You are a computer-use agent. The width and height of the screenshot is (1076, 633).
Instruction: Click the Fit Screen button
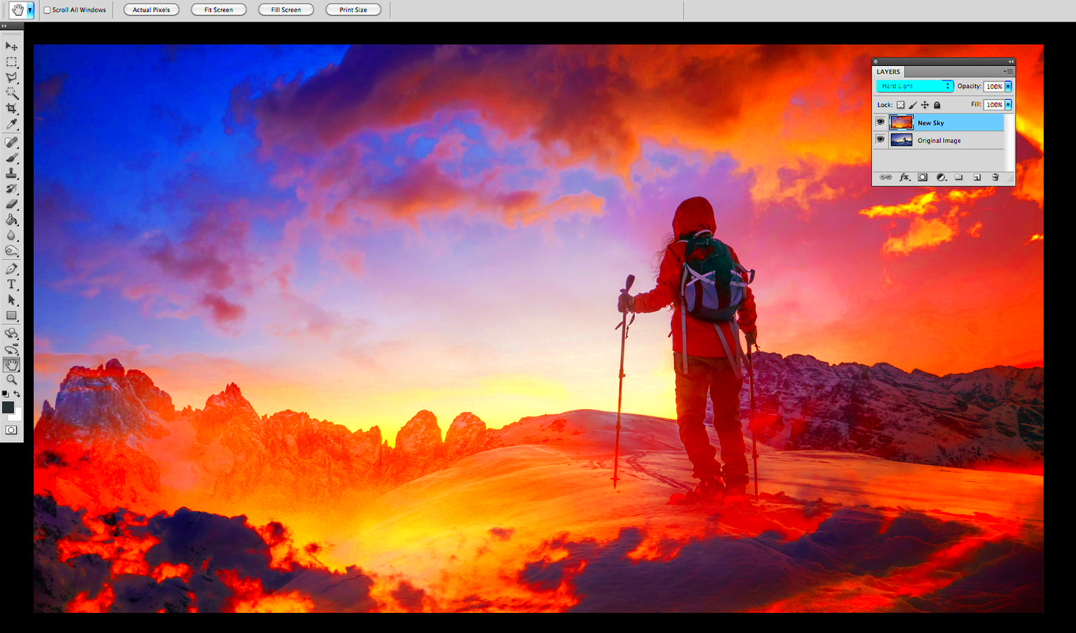pos(219,10)
